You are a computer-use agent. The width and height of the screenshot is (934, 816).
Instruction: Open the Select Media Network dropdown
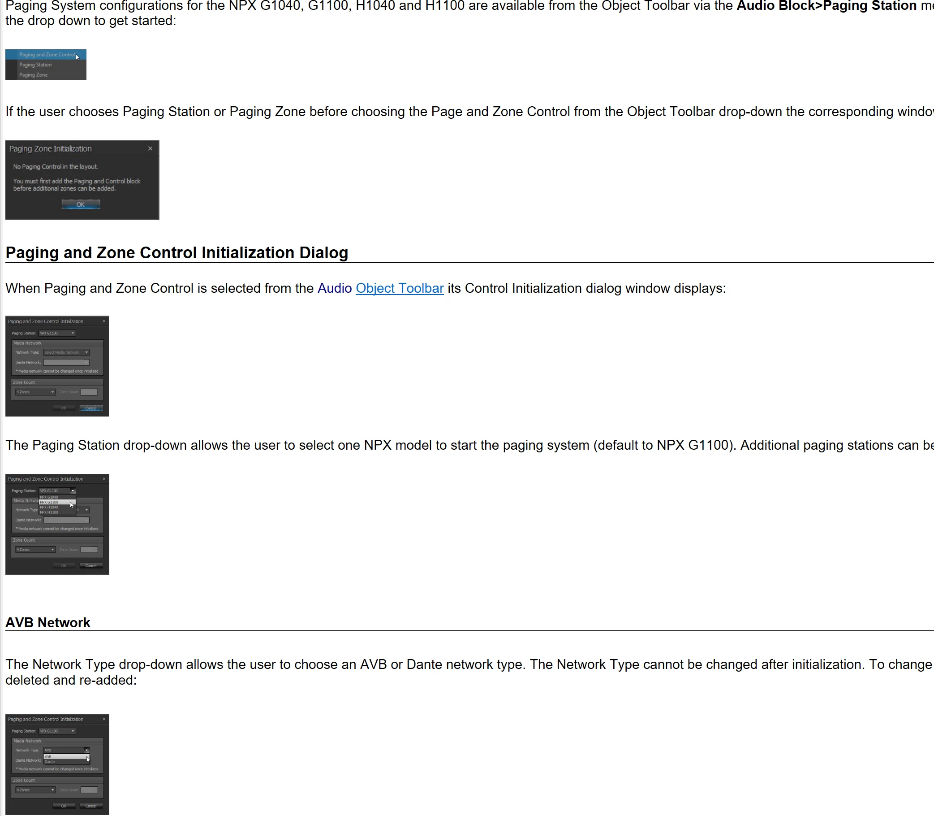tap(66, 352)
